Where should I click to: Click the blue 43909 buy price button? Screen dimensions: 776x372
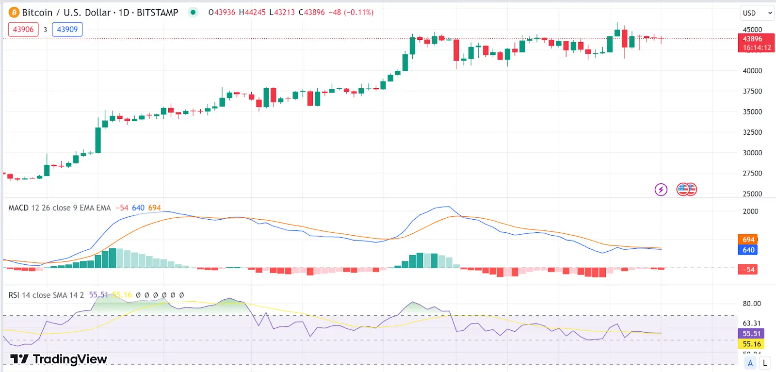67,29
